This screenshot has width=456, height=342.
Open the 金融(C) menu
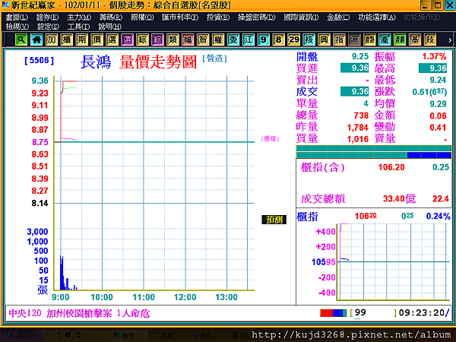[338, 17]
